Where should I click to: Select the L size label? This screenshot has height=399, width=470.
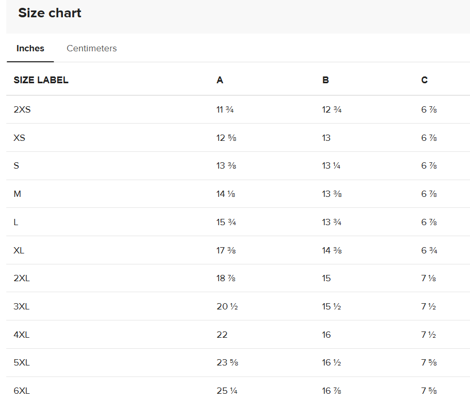16,223
